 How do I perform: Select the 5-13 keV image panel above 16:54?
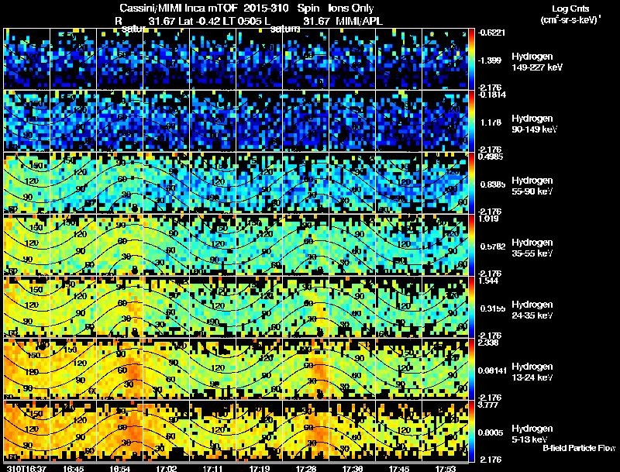click(120, 431)
